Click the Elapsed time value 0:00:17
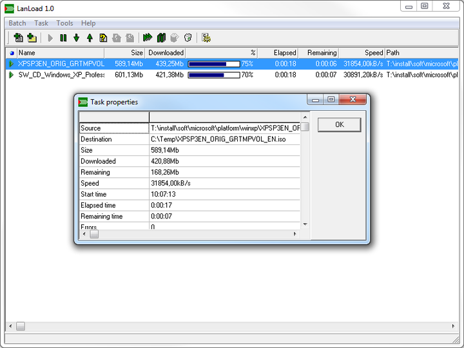The height and width of the screenshot is (348, 464). (161, 206)
